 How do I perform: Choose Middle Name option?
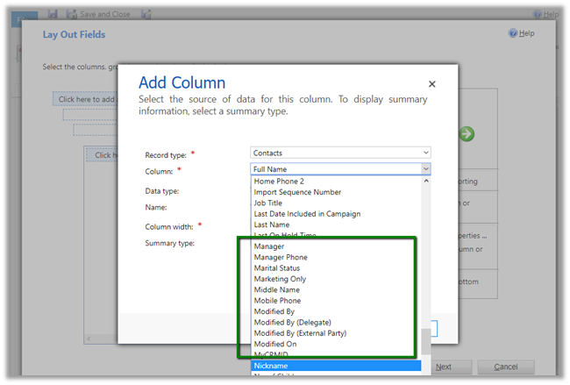pos(276,290)
